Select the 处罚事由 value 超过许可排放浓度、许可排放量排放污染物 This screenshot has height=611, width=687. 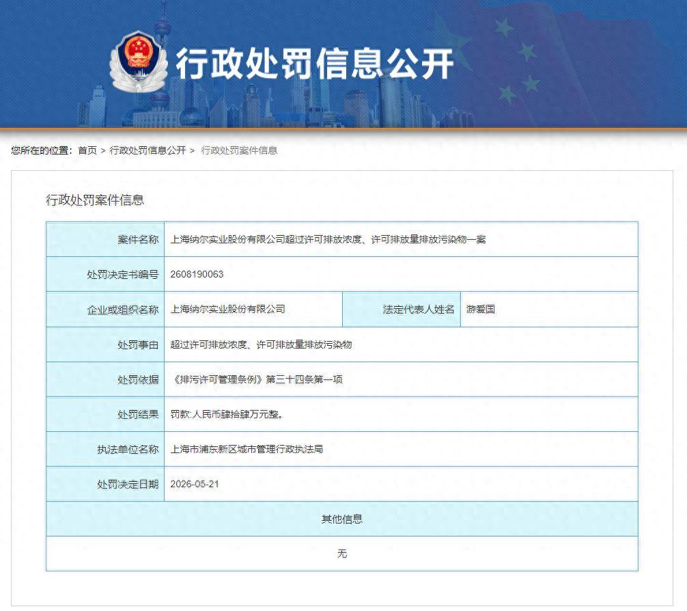click(261, 344)
